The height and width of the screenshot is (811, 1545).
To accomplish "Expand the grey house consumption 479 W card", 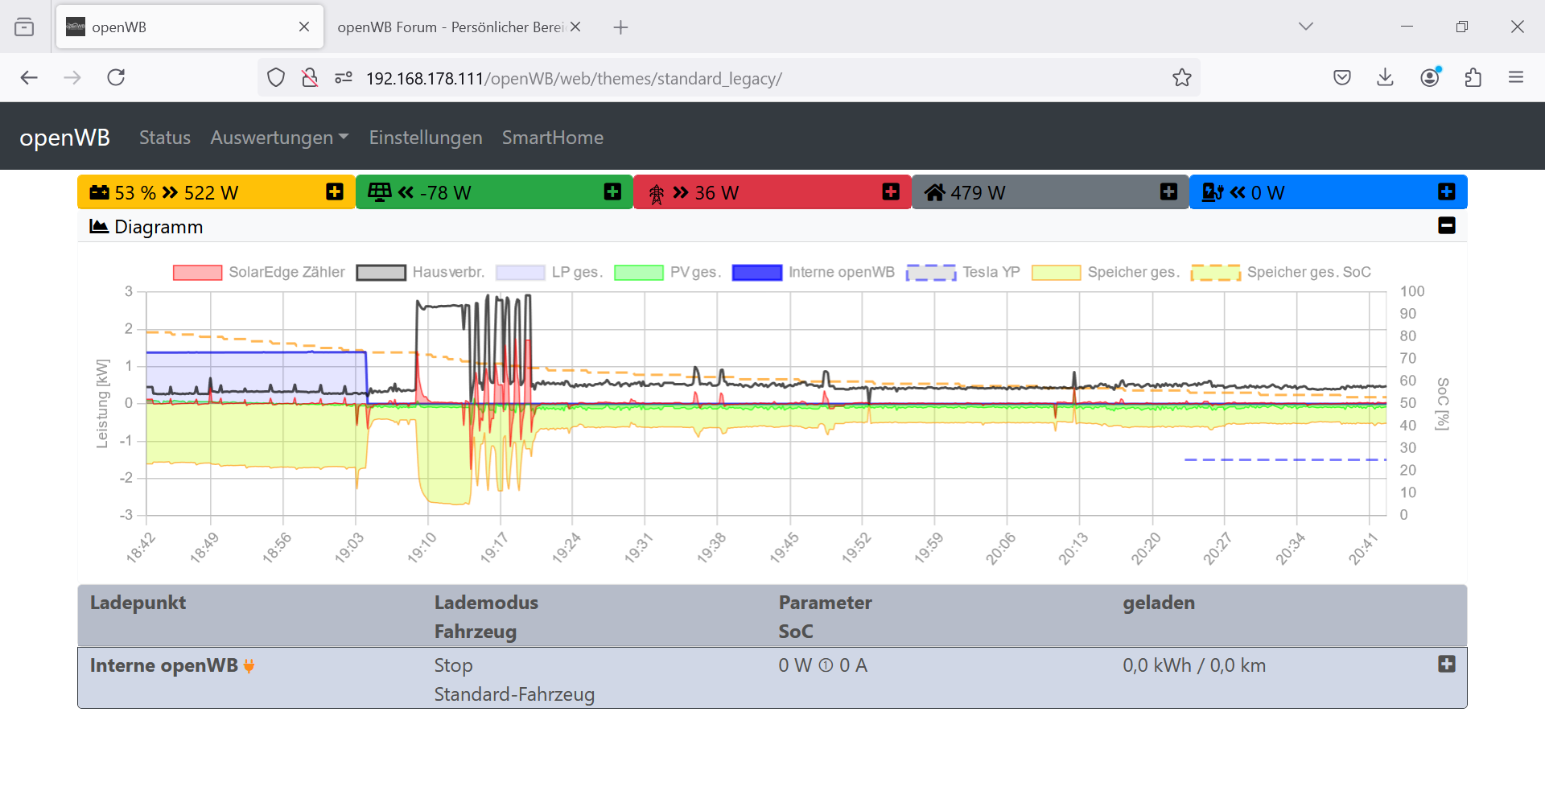I will [1169, 191].
